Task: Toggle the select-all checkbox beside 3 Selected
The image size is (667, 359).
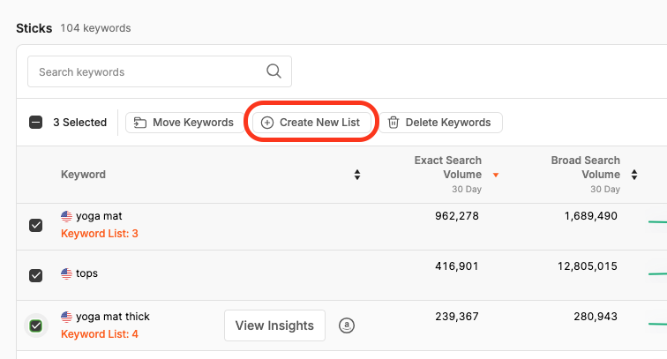Action: (x=36, y=123)
